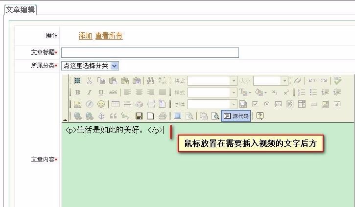Toggle underline formatting
The height and width of the screenshot is (207, 355).
pos(101,92)
